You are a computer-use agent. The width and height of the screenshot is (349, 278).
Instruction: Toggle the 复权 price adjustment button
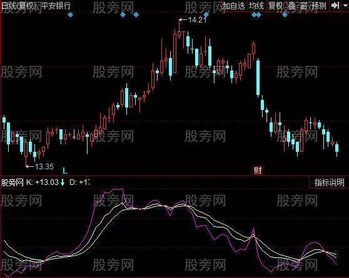[x=275, y=6]
